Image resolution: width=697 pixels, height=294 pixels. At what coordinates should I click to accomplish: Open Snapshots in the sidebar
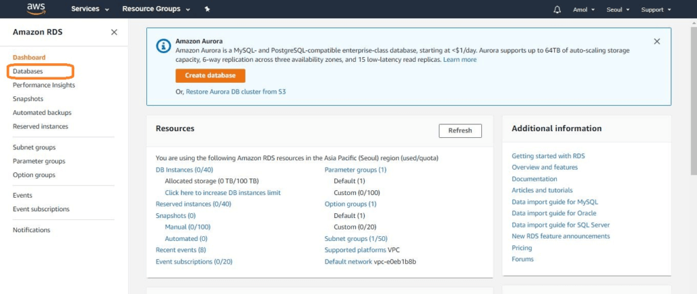pyautogui.click(x=27, y=98)
